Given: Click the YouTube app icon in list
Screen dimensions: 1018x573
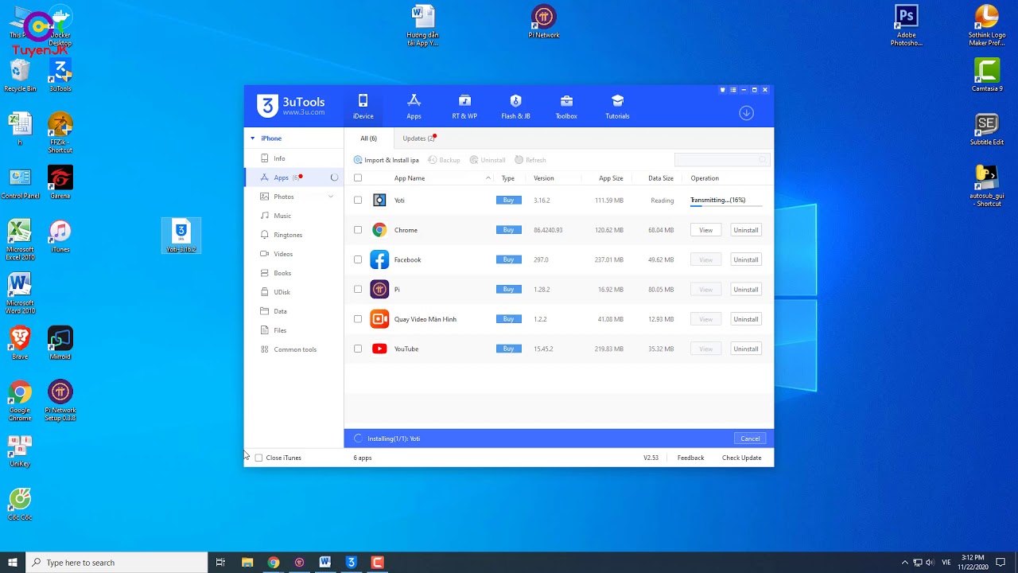Looking at the screenshot, I should pyautogui.click(x=379, y=349).
